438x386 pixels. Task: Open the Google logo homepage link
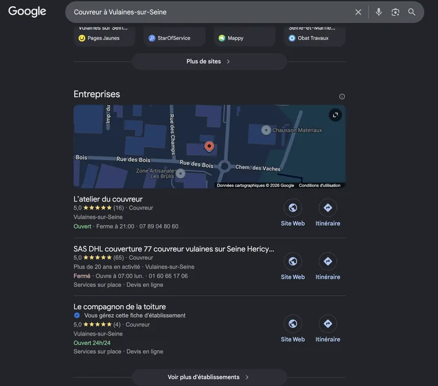point(27,12)
